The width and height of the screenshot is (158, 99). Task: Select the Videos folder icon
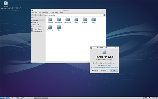pos(59,28)
